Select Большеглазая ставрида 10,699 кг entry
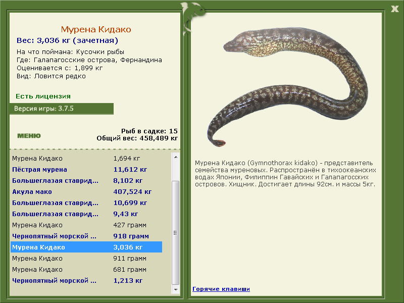The width and height of the screenshot is (404, 303). [x=86, y=203]
